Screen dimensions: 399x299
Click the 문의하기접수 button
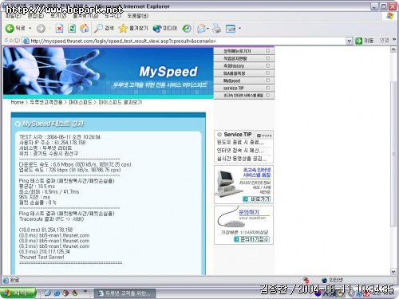[x=251, y=239]
